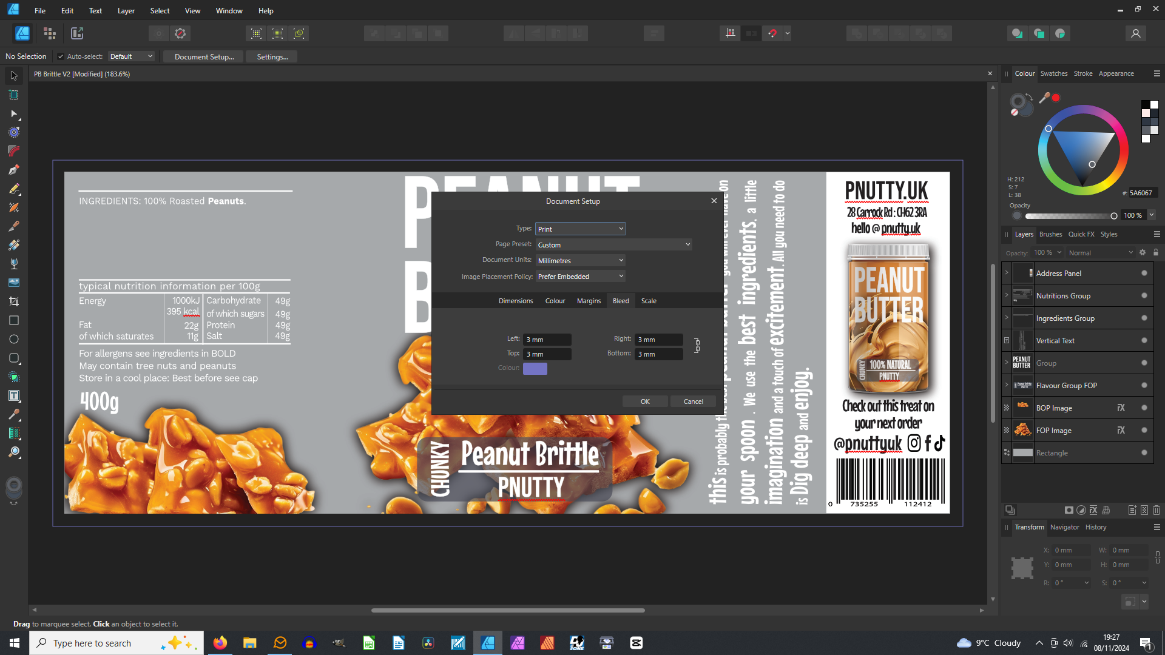Image resolution: width=1165 pixels, height=655 pixels.
Task: Select the Artboard tool
Action: pyautogui.click(x=14, y=95)
